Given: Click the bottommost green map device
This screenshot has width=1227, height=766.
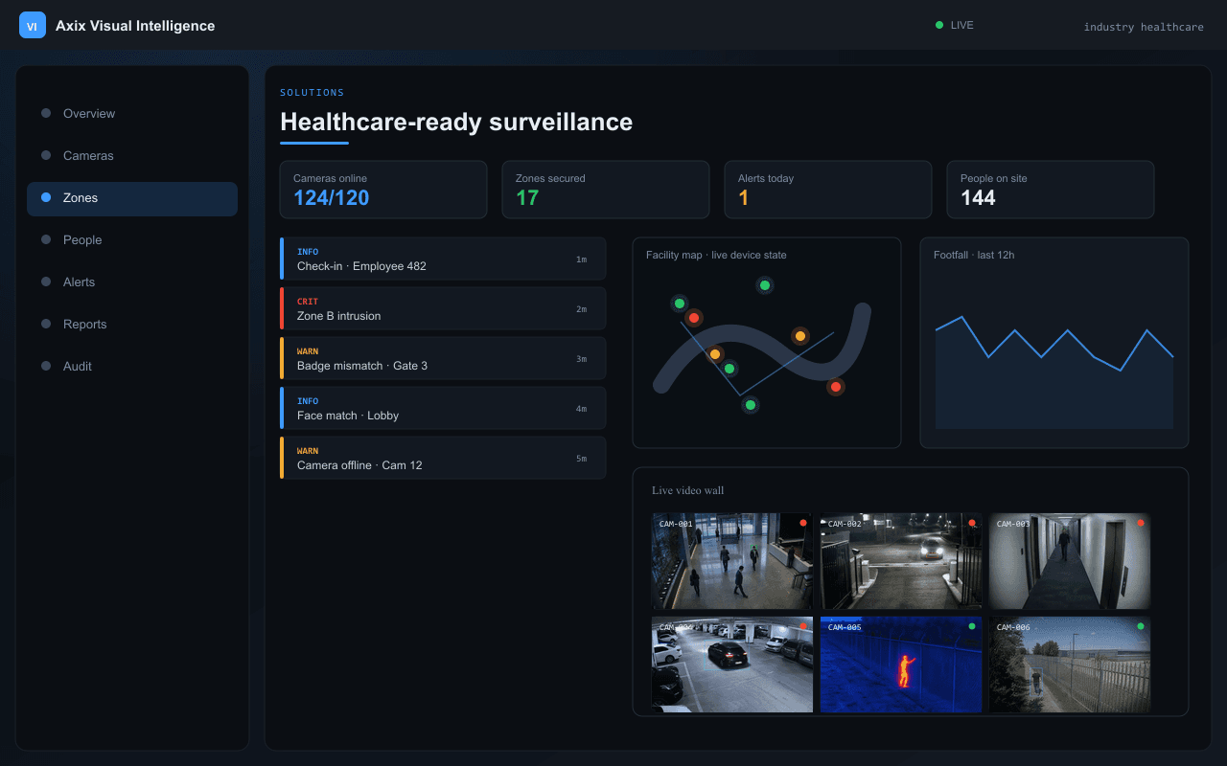Looking at the screenshot, I should [x=751, y=405].
